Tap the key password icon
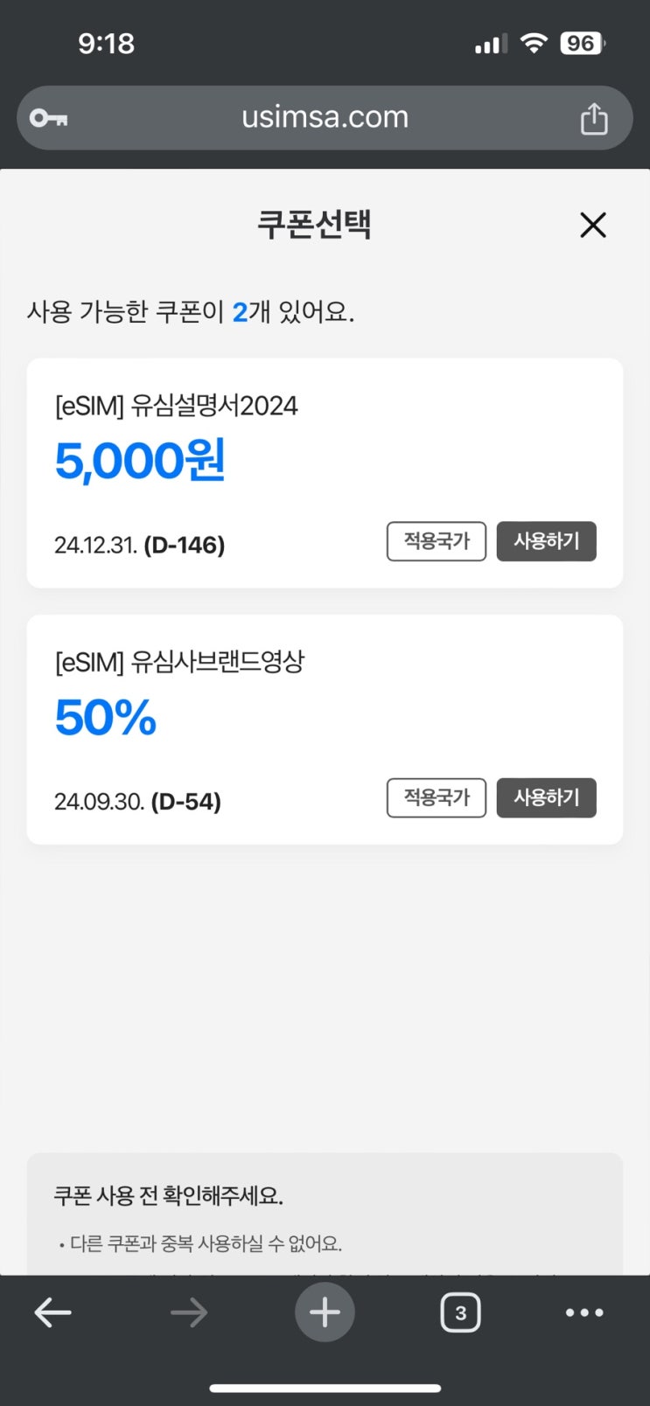This screenshot has height=1406, width=650. 49,118
